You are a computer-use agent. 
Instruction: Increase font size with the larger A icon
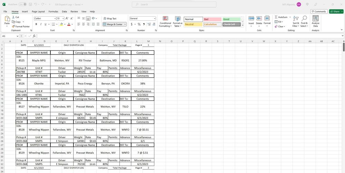click(67, 19)
